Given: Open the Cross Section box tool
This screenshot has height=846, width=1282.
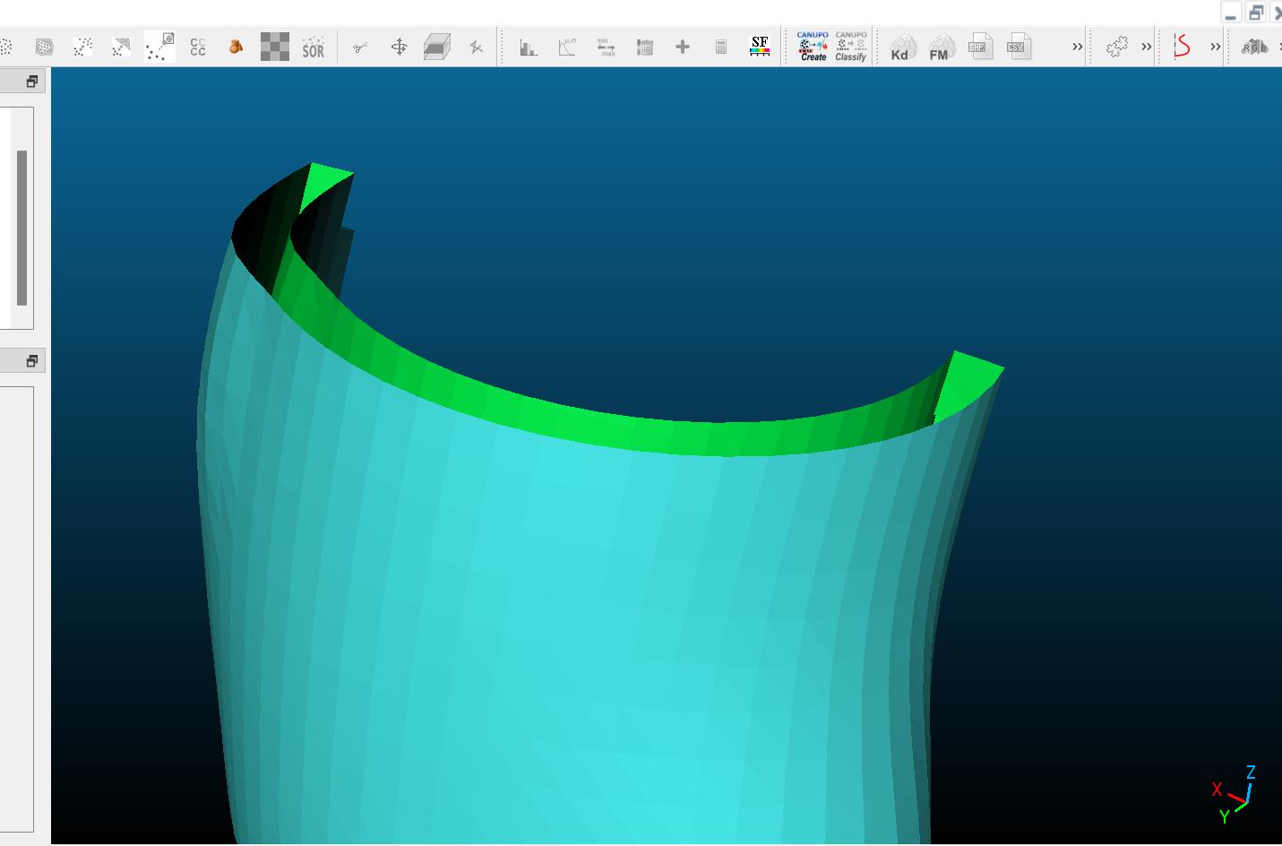Looking at the screenshot, I should [437, 47].
